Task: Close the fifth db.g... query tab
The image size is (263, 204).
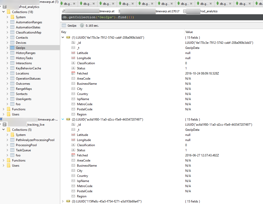Action: click(x=152, y=4)
